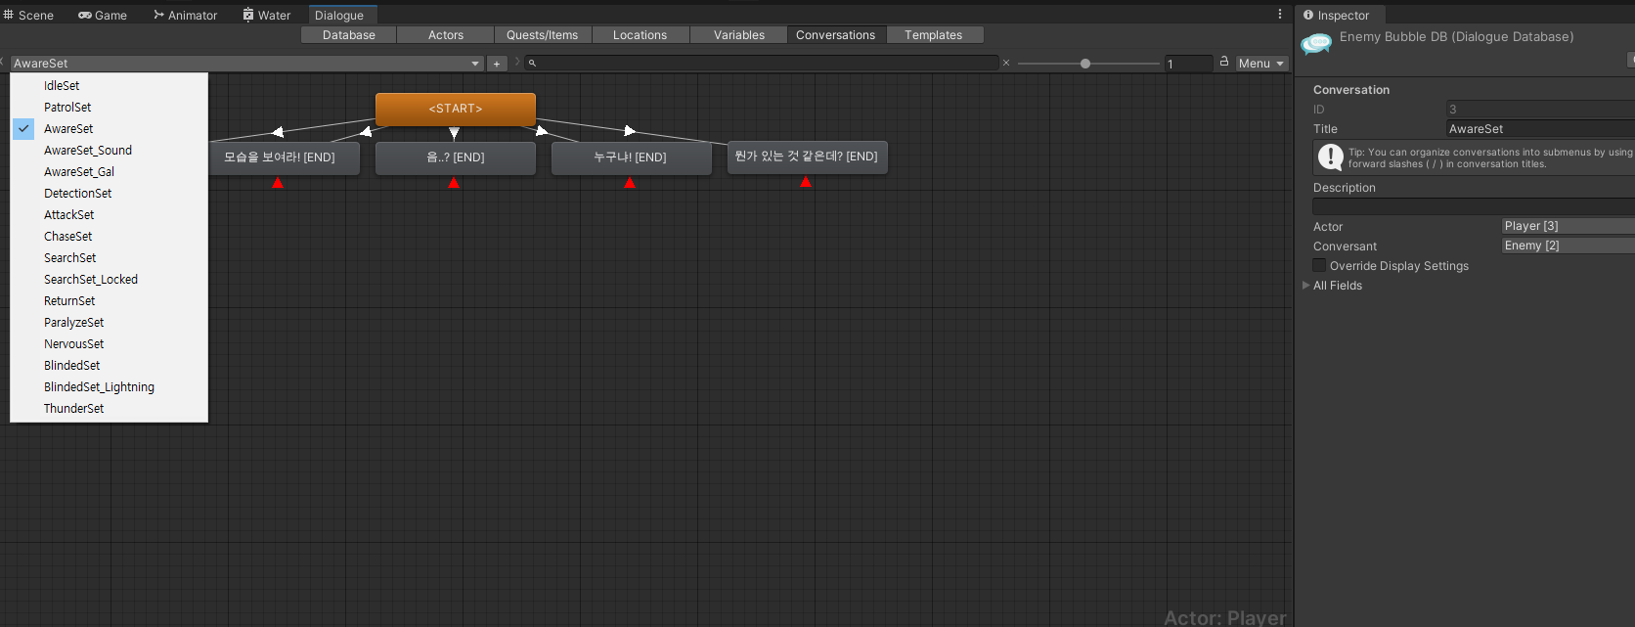
Task: Click the Dialogue Database asset icon
Action: pyautogui.click(x=1316, y=44)
